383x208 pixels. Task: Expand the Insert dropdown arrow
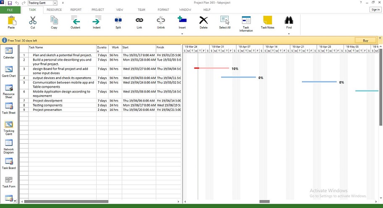tap(182, 34)
